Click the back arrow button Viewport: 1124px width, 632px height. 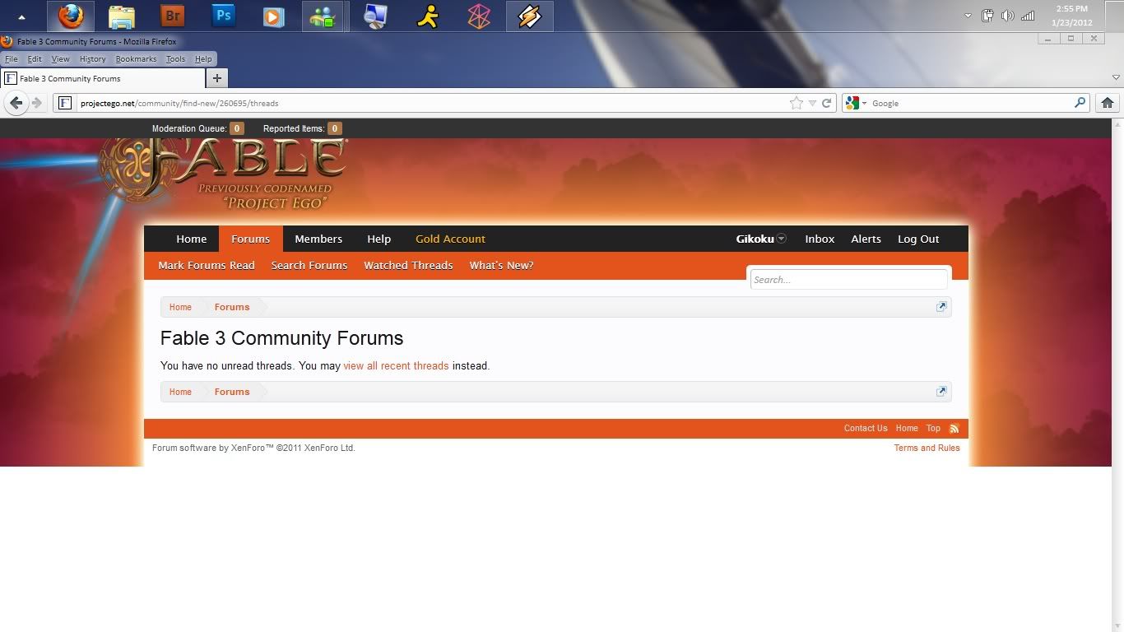click(16, 103)
